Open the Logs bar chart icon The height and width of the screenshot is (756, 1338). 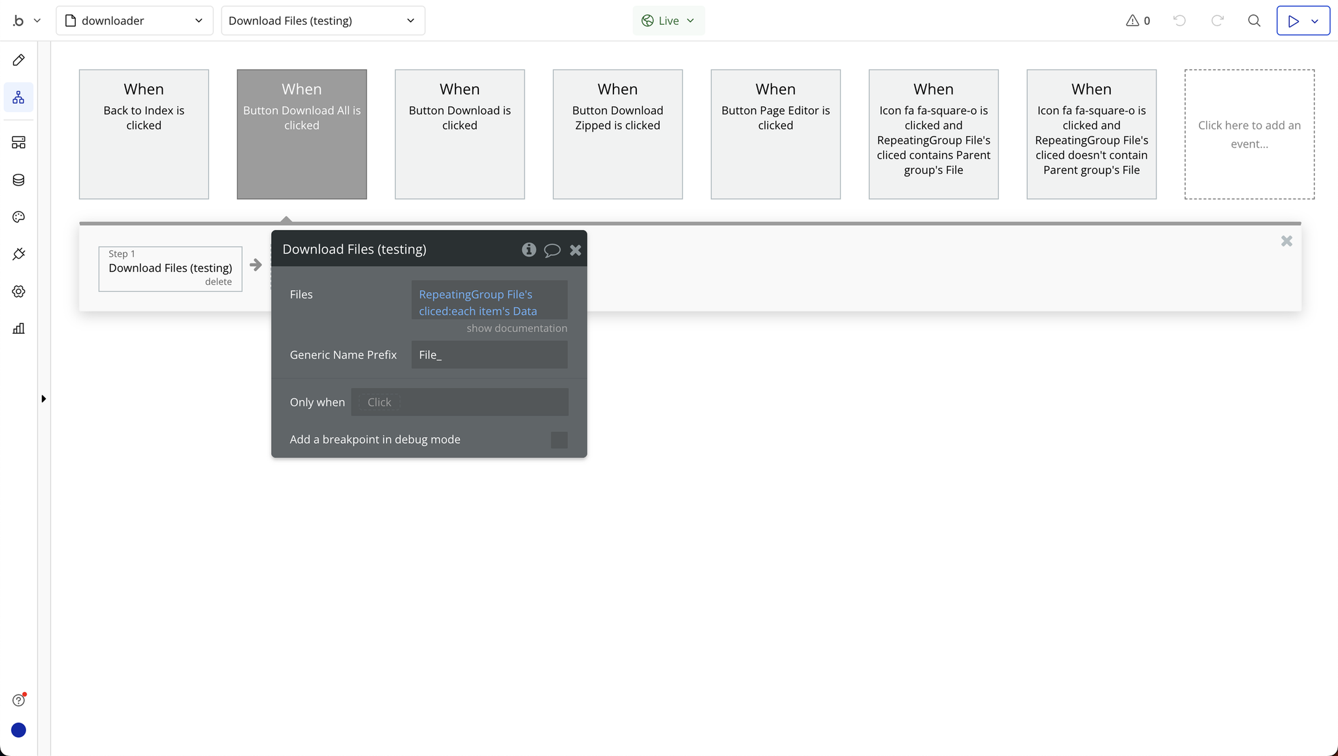[18, 329]
